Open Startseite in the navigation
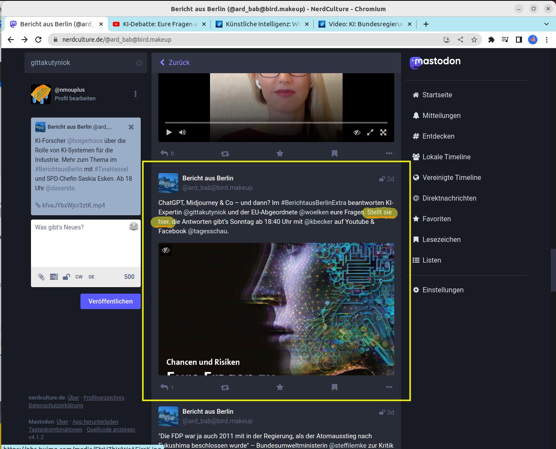The image size is (556, 449). coord(432,95)
